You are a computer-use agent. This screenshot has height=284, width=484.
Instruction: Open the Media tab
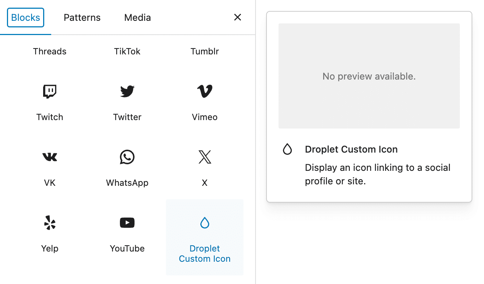click(x=137, y=17)
